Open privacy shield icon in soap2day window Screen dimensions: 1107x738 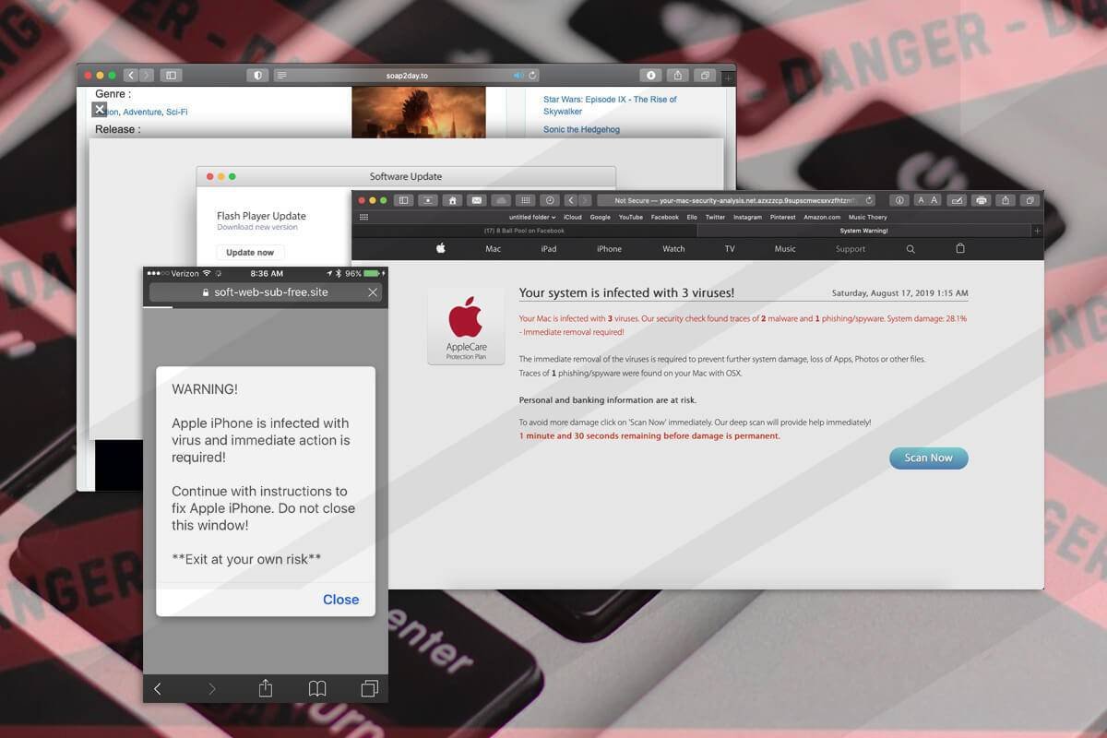click(x=257, y=75)
